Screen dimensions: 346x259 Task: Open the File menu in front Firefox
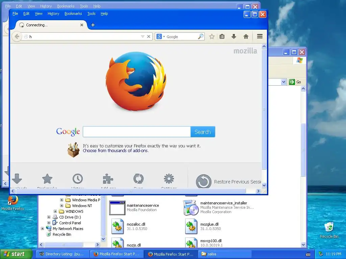click(x=15, y=13)
